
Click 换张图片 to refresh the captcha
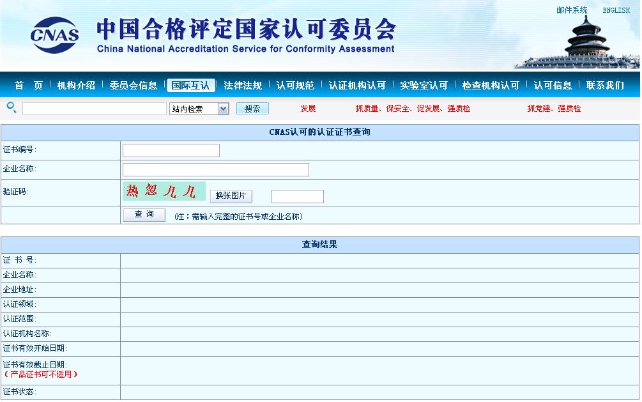[231, 196]
